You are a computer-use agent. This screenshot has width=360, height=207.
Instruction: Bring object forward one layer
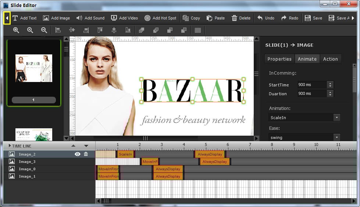pos(156,30)
